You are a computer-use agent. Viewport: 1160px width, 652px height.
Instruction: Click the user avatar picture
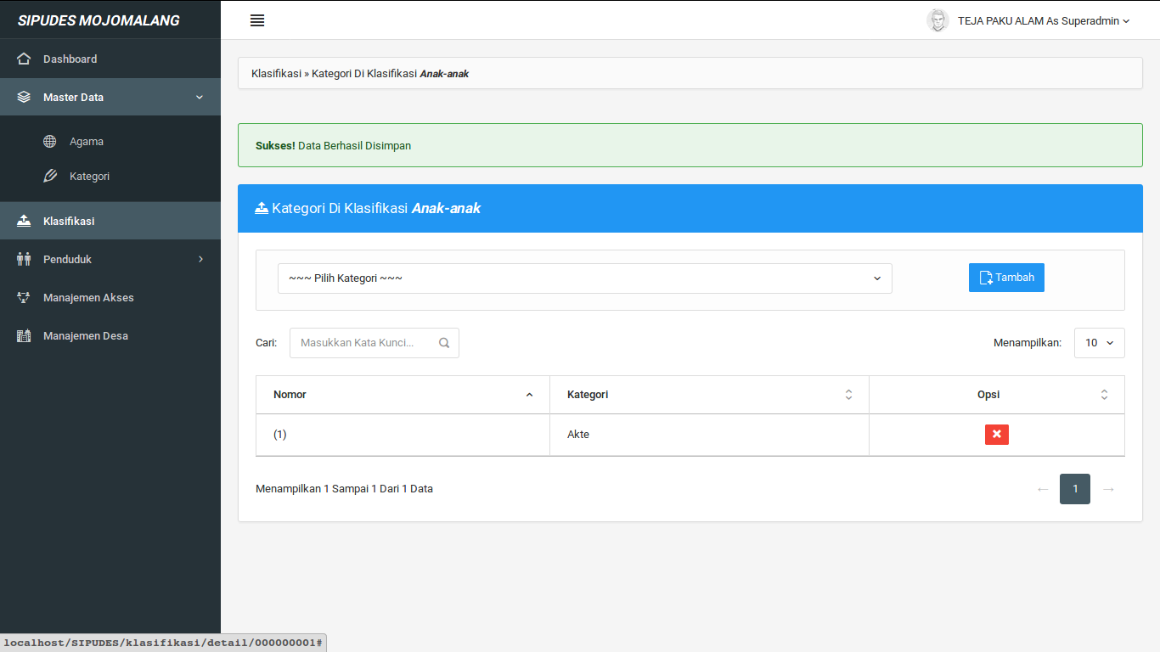coord(938,20)
